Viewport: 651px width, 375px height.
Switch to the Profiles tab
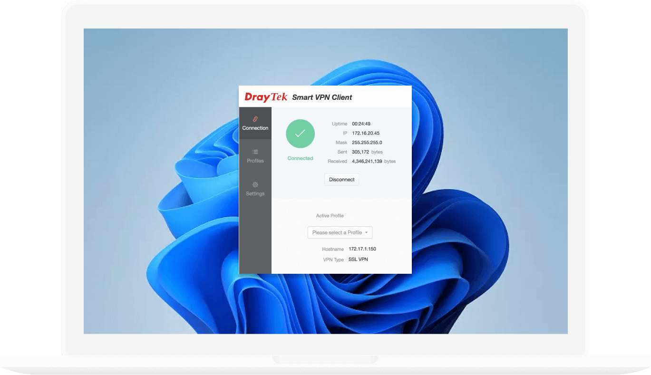[255, 156]
